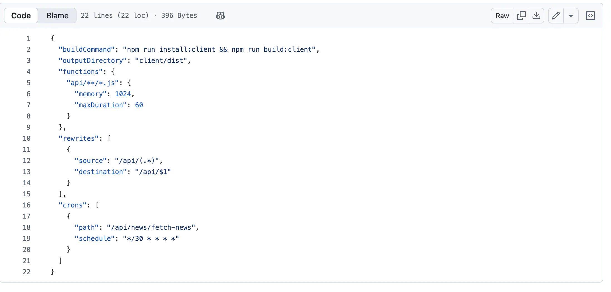Screen dimensions: 611x292
Task: Select line number 22
Action: tap(27, 272)
